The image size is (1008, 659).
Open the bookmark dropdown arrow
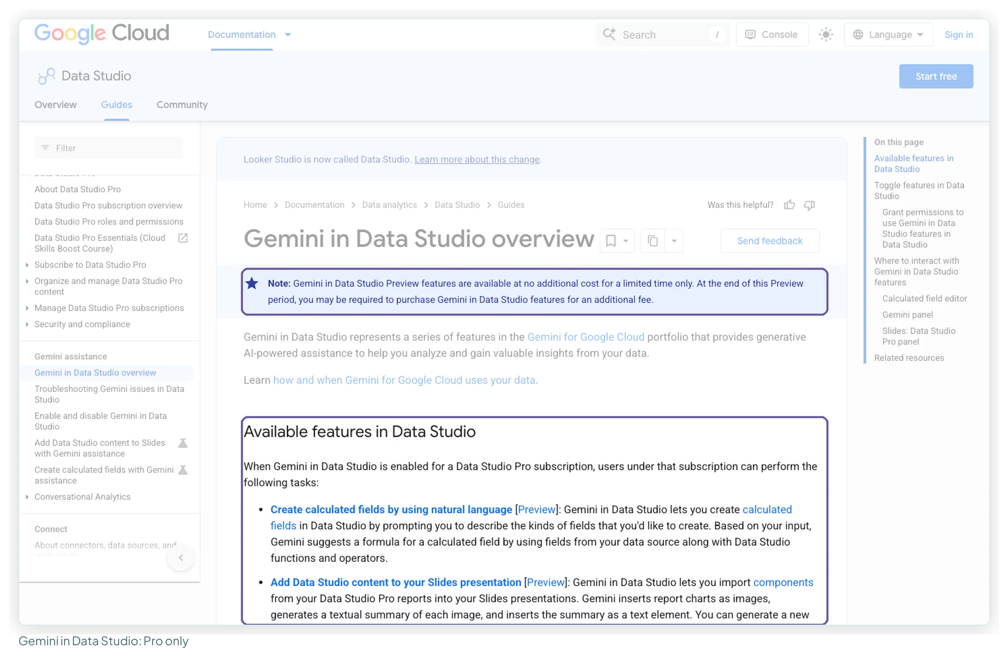point(625,241)
